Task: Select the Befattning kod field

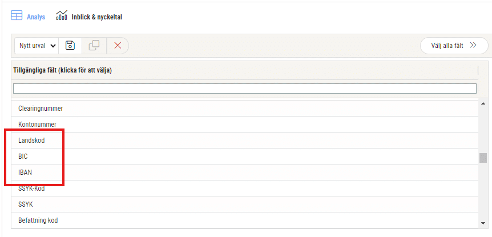Action: pos(245,220)
